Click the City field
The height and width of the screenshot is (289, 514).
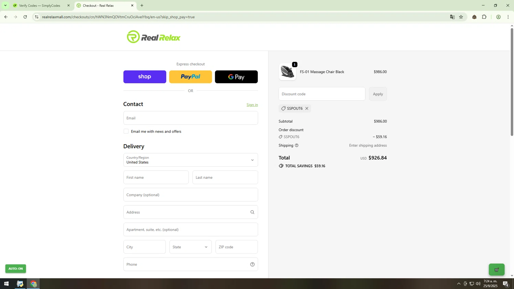[144, 247]
